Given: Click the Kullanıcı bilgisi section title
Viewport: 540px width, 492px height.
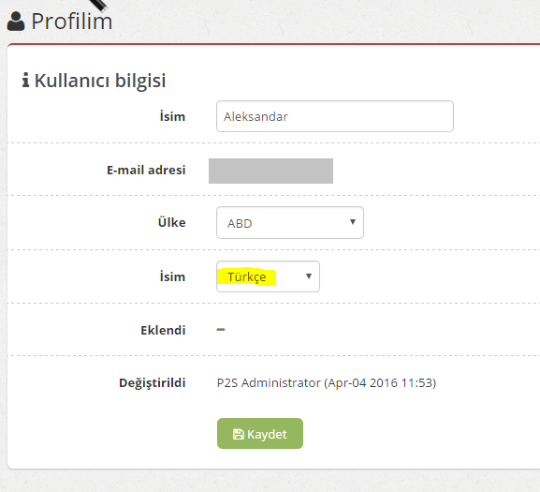Looking at the screenshot, I should [100, 81].
